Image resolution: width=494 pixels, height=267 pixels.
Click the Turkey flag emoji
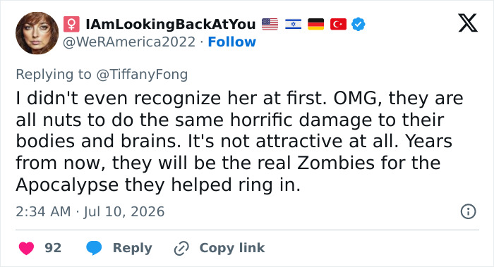pos(338,24)
